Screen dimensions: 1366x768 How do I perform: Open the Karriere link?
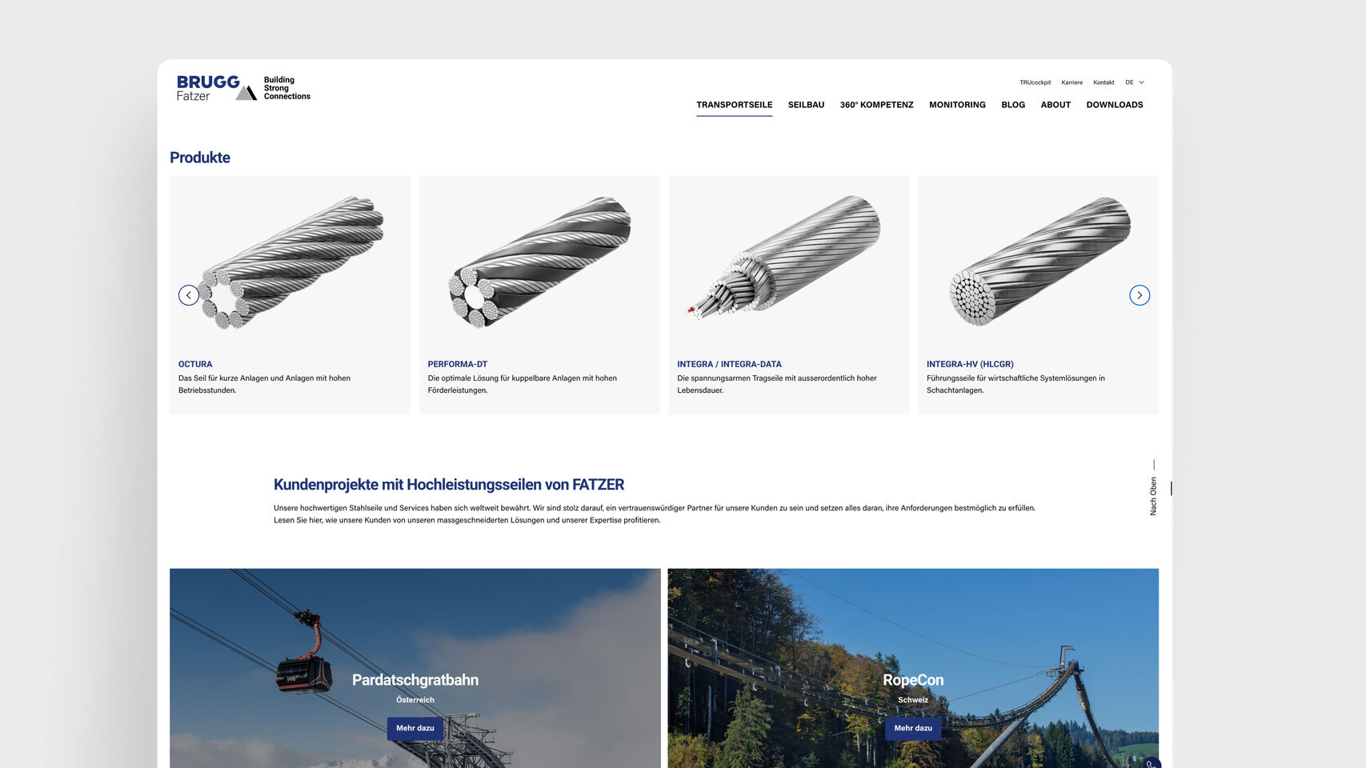click(x=1072, y=82)
